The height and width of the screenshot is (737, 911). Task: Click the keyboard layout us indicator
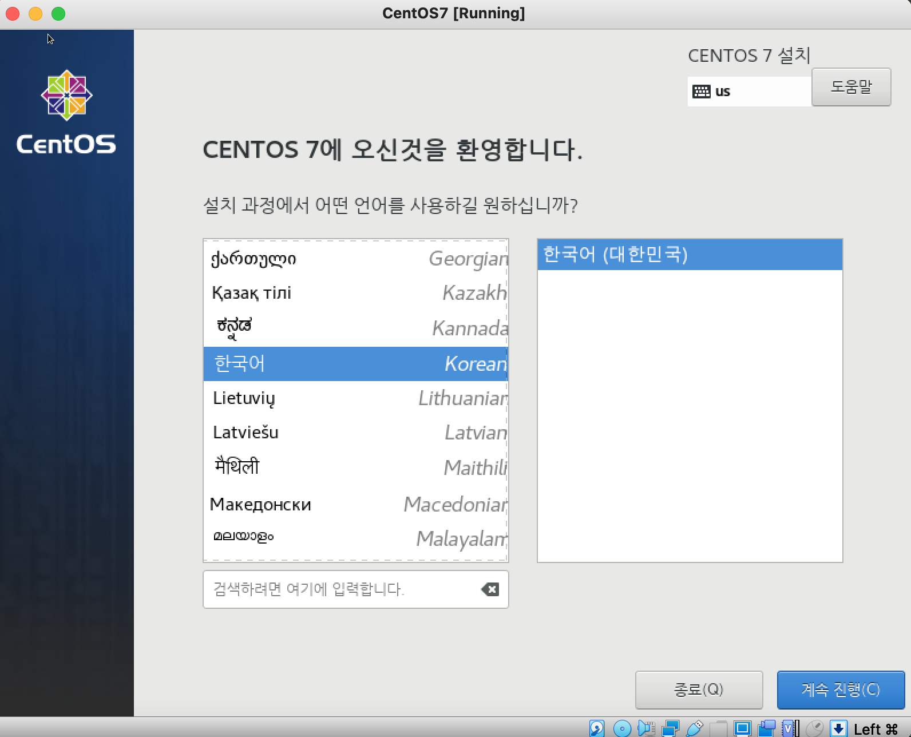(750, 92)
